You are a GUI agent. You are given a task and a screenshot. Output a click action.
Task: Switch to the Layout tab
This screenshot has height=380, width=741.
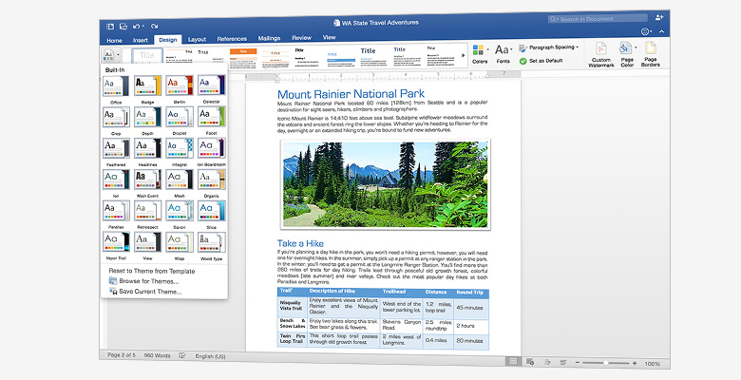click(197, 39)
